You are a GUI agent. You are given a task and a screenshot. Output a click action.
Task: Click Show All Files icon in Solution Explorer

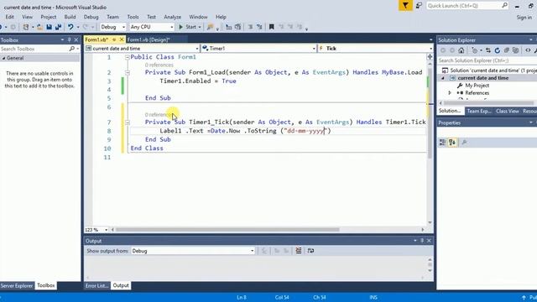515,50
